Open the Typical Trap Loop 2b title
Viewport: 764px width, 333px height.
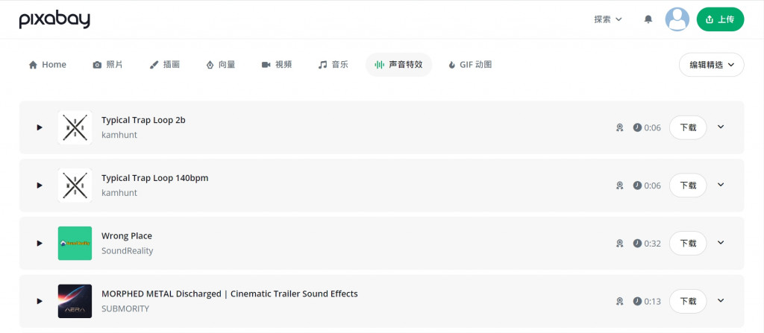click(x=143, y=120)
